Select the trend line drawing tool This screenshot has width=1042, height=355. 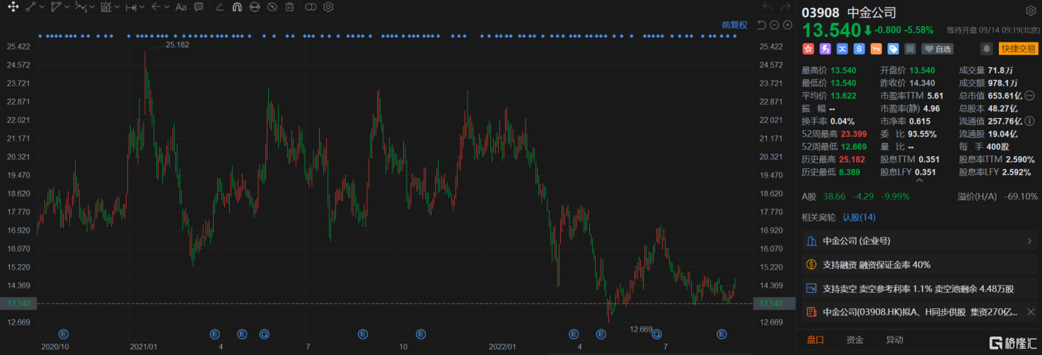31,7
